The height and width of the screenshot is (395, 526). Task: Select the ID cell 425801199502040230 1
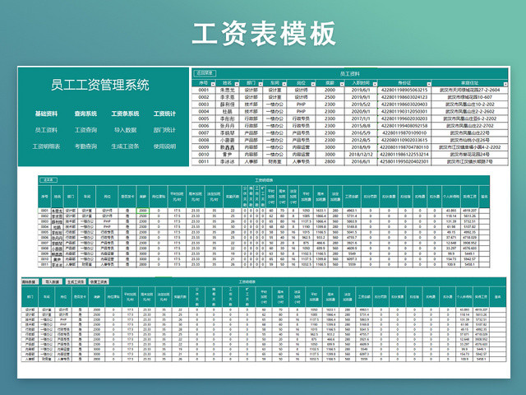404,161
